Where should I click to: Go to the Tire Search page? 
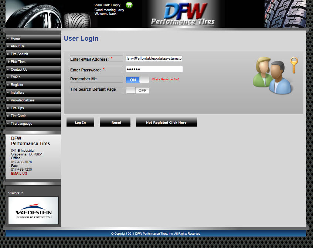19,54
